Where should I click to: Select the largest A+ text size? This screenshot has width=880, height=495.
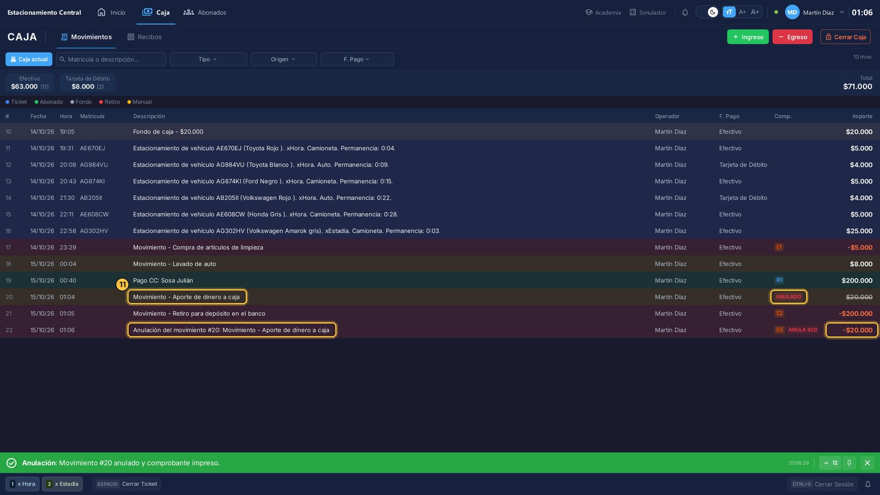coord(755,12)
